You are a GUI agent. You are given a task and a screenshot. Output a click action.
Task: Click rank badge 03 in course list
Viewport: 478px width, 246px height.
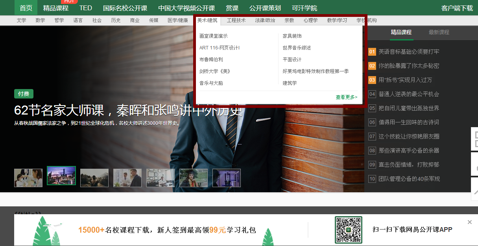(x=372, y=80)
